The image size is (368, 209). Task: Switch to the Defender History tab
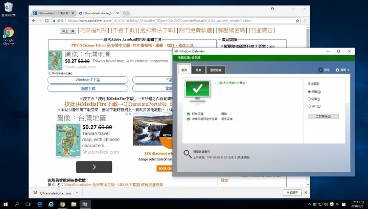click(216, 70)
